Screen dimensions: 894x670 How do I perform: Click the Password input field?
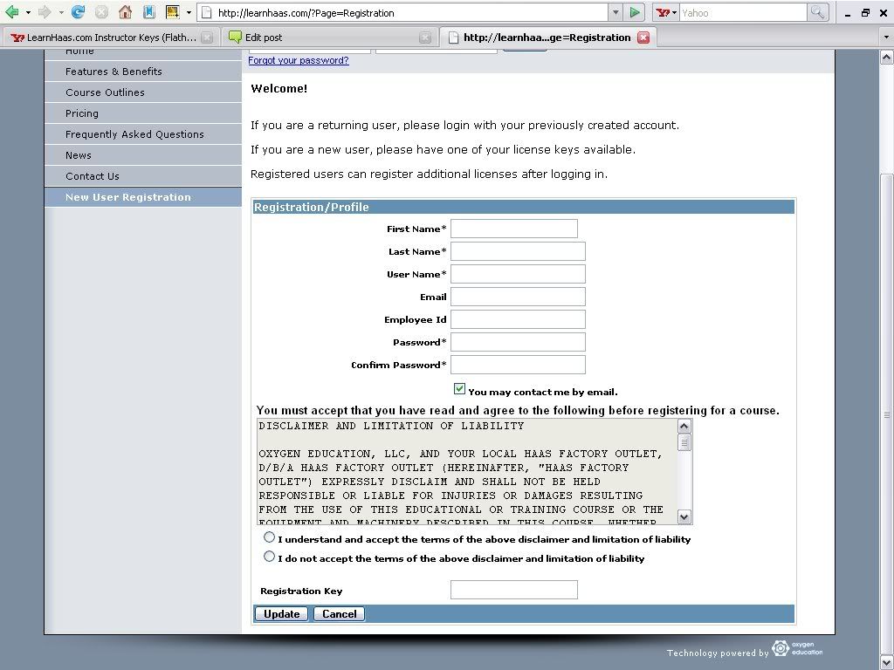pos(518,342)
